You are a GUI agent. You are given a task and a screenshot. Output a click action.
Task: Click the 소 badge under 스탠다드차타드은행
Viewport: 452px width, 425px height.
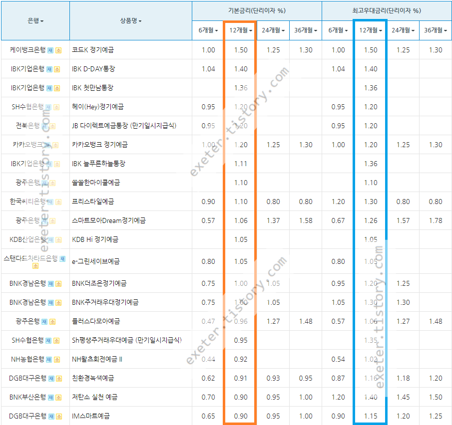(35, 266)
